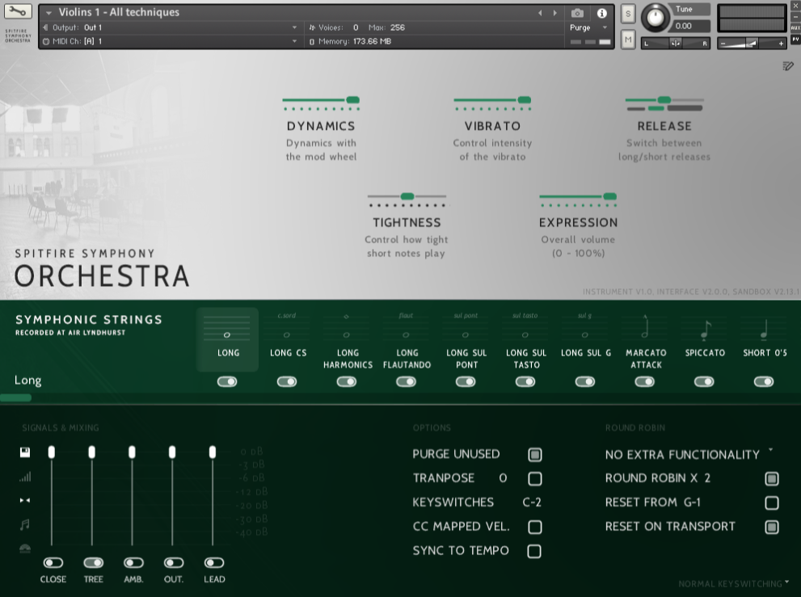Select the Marcato Attack articulation icon

coord(645,328)
